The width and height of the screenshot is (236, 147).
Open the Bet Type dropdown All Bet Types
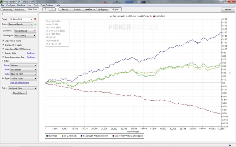(x=24, y=79)
